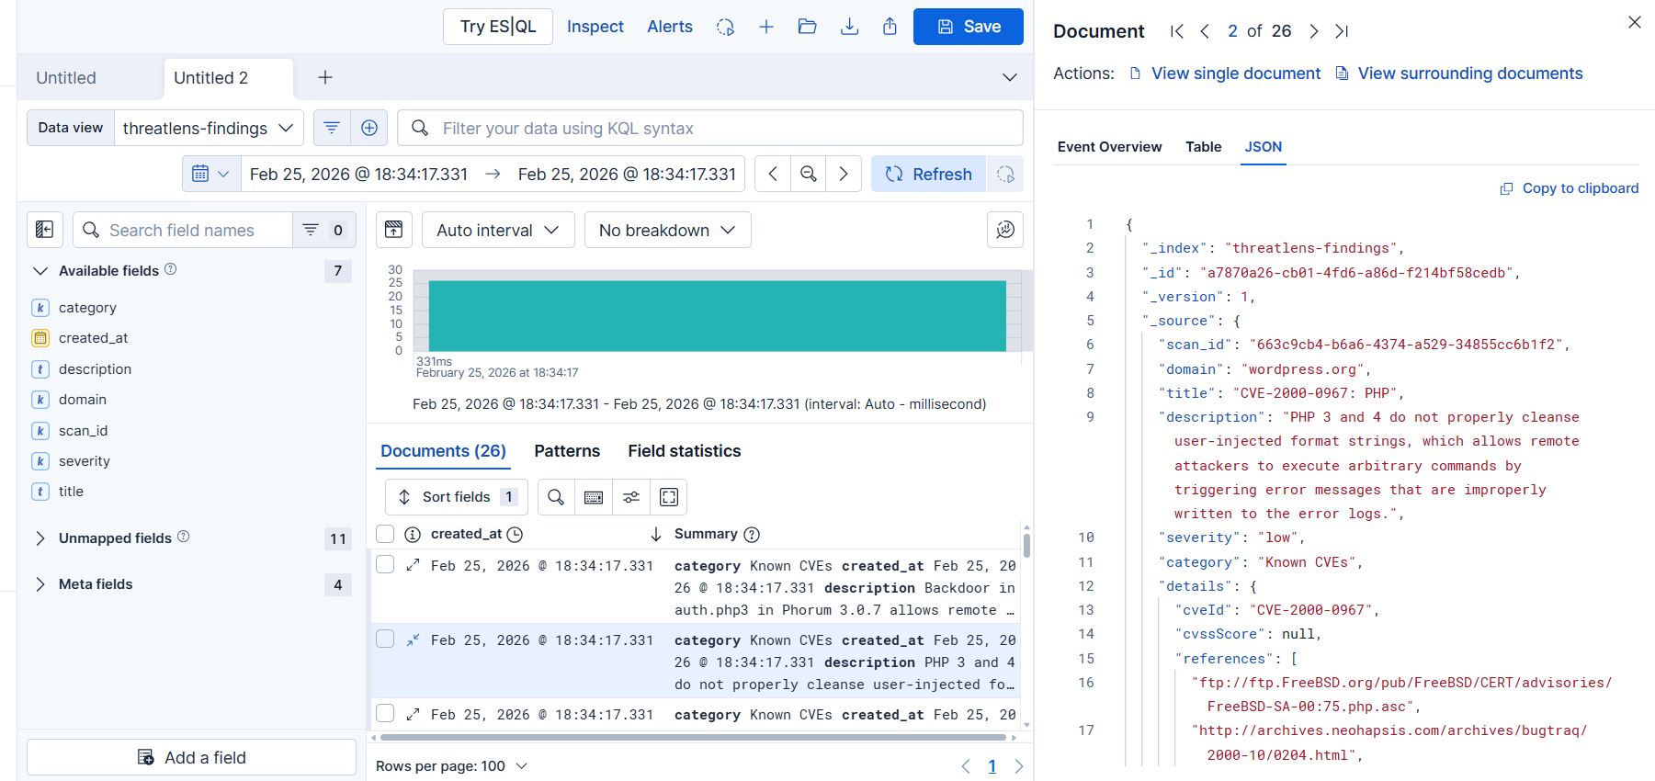The height and width of the screenshot is (781, 1655).
Task: Open Patterns tab
Action: 567,451
